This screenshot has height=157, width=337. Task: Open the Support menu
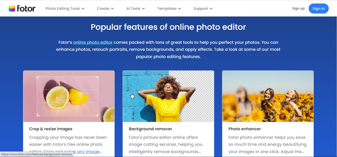(203, 8)
